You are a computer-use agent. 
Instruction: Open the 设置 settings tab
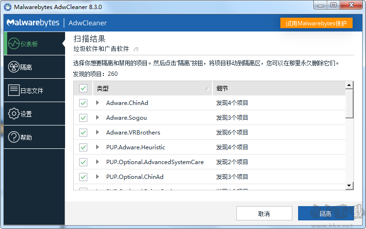(x=34, y=114)
